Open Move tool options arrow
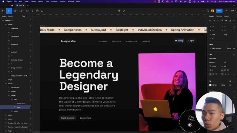 [x=11, y=11]
